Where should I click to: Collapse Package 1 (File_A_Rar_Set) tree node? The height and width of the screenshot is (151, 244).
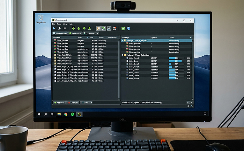coord(122,40)
